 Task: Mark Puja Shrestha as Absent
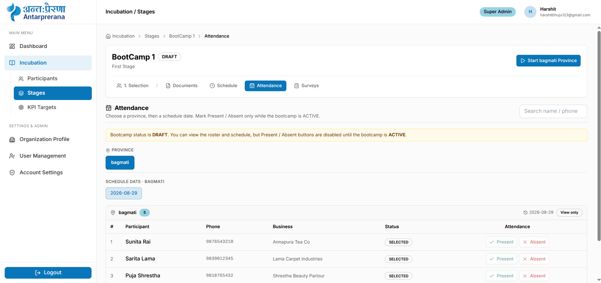(x=534, y=276)
